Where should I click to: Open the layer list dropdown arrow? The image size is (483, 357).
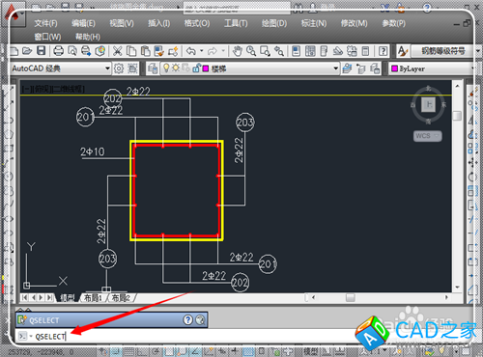pos(335,69)
